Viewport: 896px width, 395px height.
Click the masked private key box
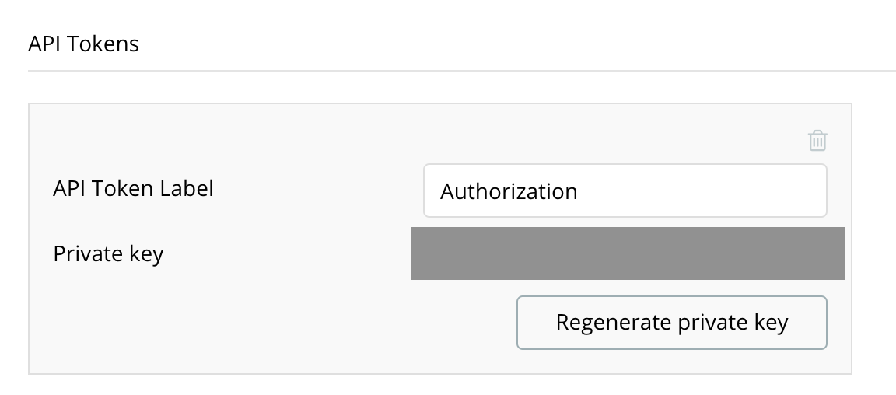click(x=628, y=253)
